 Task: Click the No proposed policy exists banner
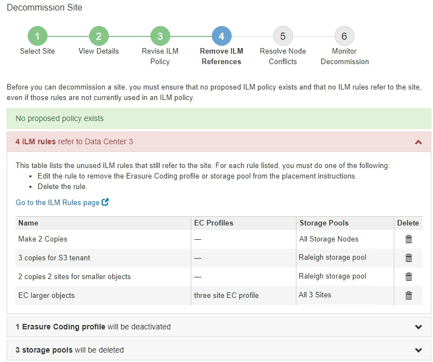[218, 118]
